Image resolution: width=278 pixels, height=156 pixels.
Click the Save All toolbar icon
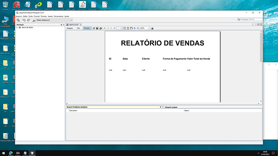pos(18,20)
